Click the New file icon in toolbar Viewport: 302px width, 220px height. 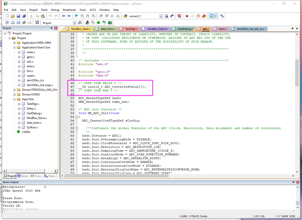7,16
